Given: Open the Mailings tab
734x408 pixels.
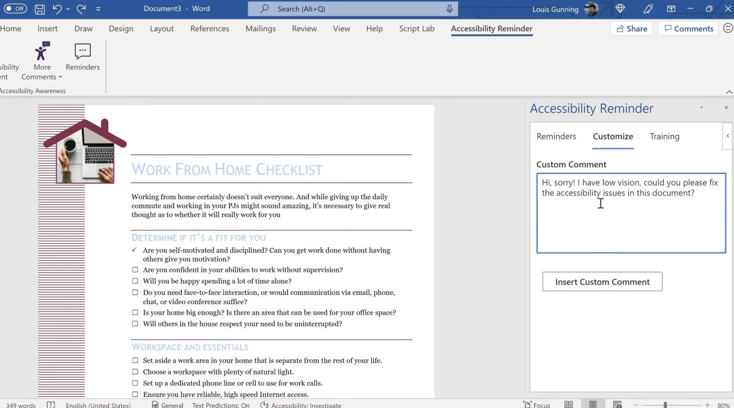Looking at the screenshot, I should [262, 29].
